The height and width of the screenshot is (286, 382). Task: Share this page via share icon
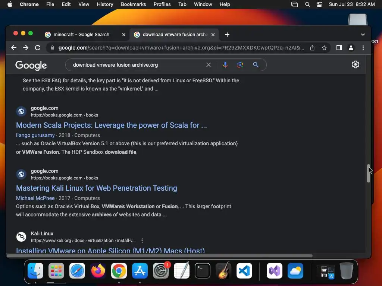[312, 48]
